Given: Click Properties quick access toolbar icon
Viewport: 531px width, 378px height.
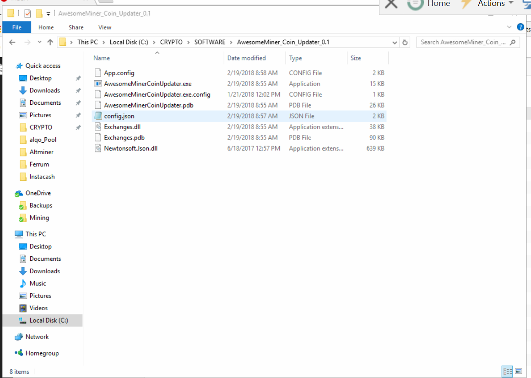Looking at the screenshot, I should 27,14.
